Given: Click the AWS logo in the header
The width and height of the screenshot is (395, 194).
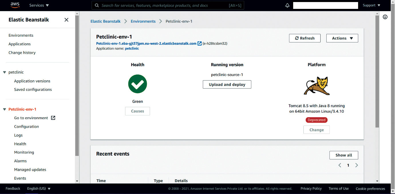Looking at the screenshot, I should pos(15,5).
